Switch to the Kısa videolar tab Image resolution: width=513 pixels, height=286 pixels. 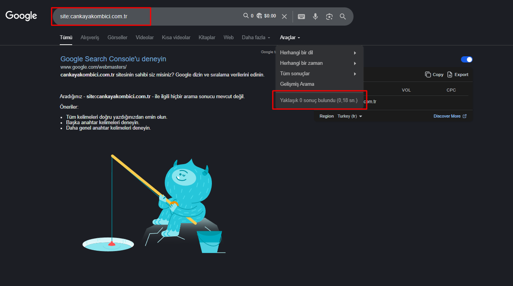[x=176, y=38]
